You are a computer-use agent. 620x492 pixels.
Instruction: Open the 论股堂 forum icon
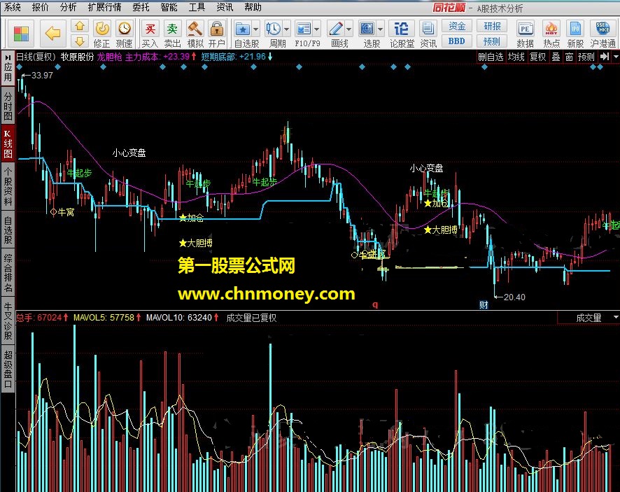point(402,29)
